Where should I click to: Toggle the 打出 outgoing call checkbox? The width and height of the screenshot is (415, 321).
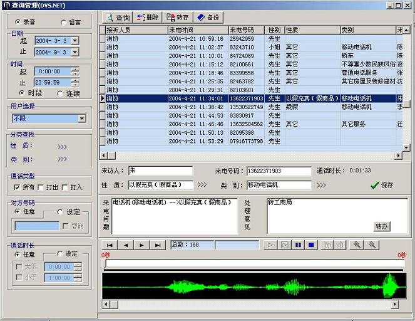[41, 187]
